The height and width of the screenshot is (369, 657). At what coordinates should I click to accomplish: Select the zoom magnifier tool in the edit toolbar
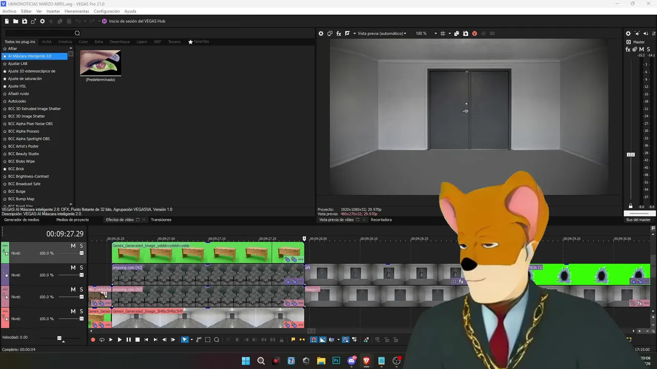(x=217, y=339)
